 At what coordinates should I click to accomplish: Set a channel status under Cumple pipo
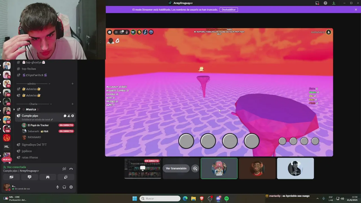pyautogui.click(x=37, y=120)
